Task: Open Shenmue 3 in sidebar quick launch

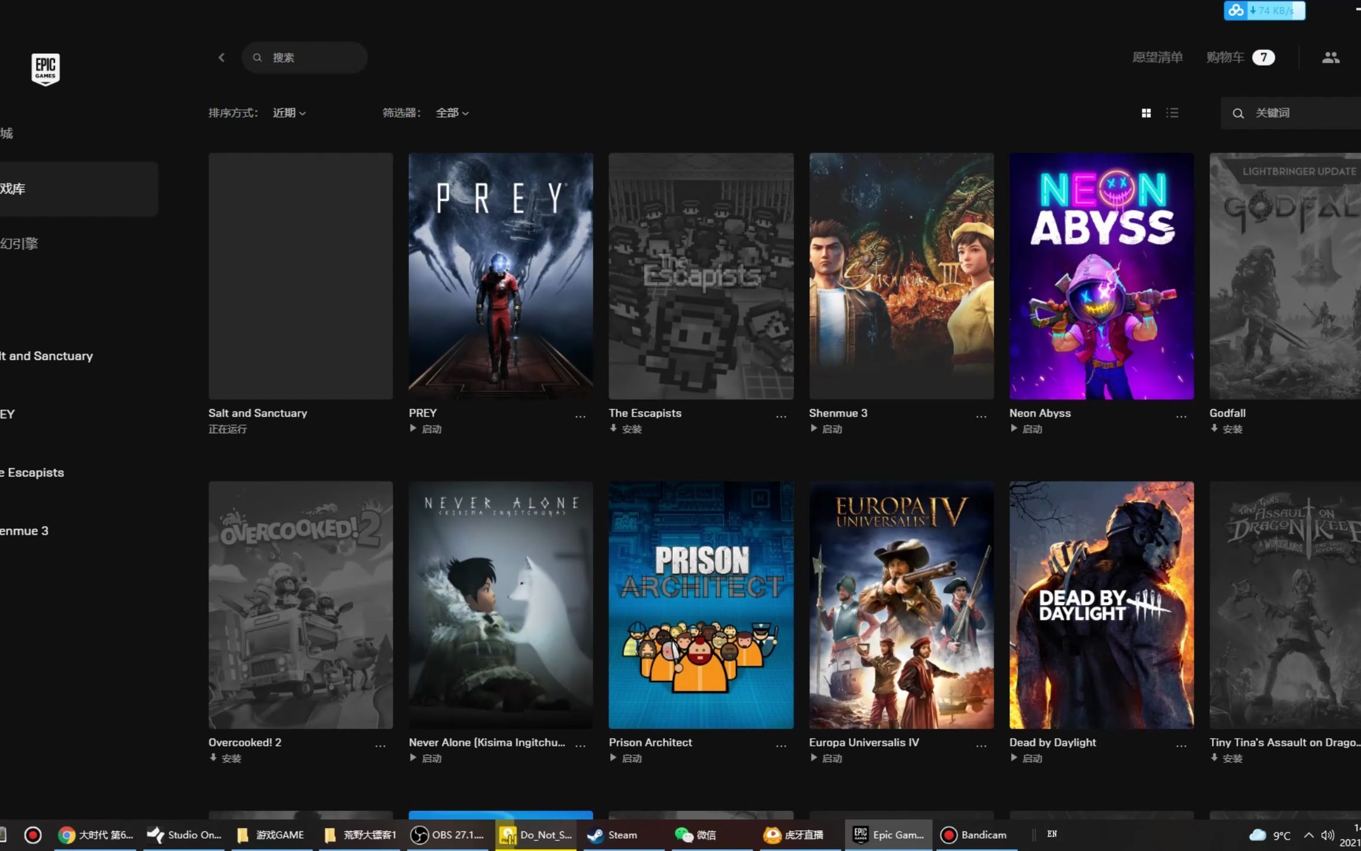Action: 25,531
